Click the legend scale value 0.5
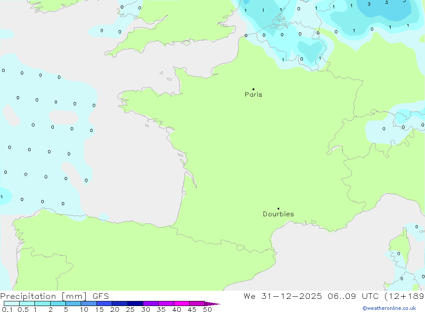Screen dimensions: 425x312 click(23, 309)
